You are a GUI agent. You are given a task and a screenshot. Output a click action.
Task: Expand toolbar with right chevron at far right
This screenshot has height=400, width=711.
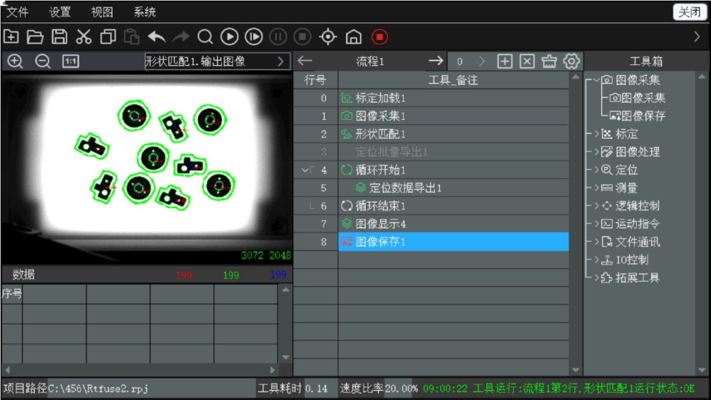click(x=697, y=37)
